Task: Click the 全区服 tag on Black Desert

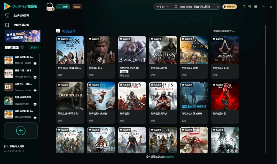Action: [x=124, y=72]
